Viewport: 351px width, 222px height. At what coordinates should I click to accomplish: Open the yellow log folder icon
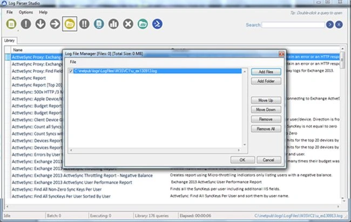(70, 24)
